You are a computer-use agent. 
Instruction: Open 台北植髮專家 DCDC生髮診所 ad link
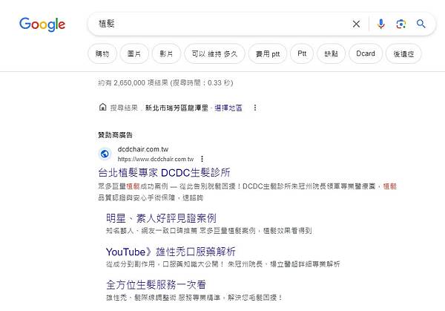pos(164,172)
